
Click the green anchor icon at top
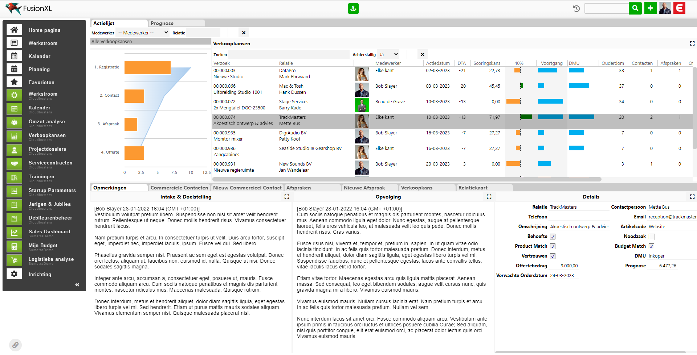353,8
